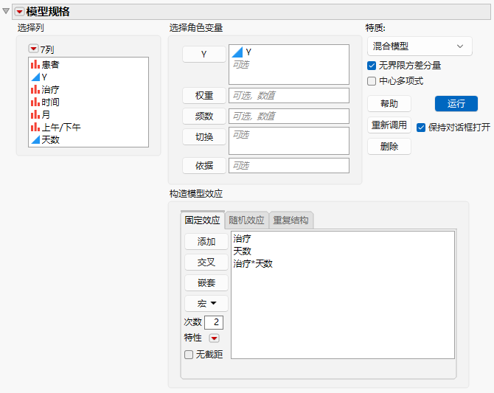The image size is (494, 393).
Task: Click the 删除 button
Action: [389, 146]
